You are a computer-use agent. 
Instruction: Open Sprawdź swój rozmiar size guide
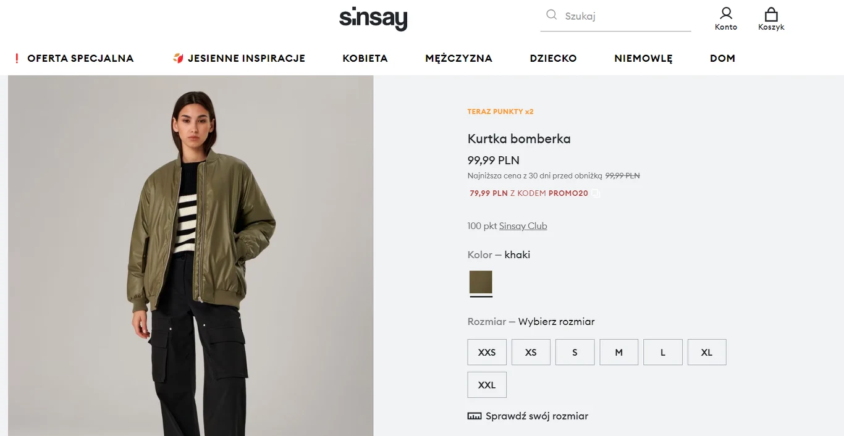(536, 416)
